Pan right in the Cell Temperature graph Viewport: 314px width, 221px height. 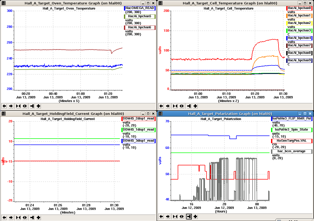coord(168,106)
